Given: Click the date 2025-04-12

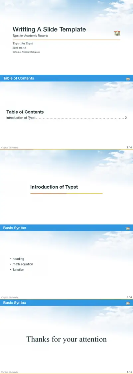Looking at the screenshot, I should click(x=19, y=48).
